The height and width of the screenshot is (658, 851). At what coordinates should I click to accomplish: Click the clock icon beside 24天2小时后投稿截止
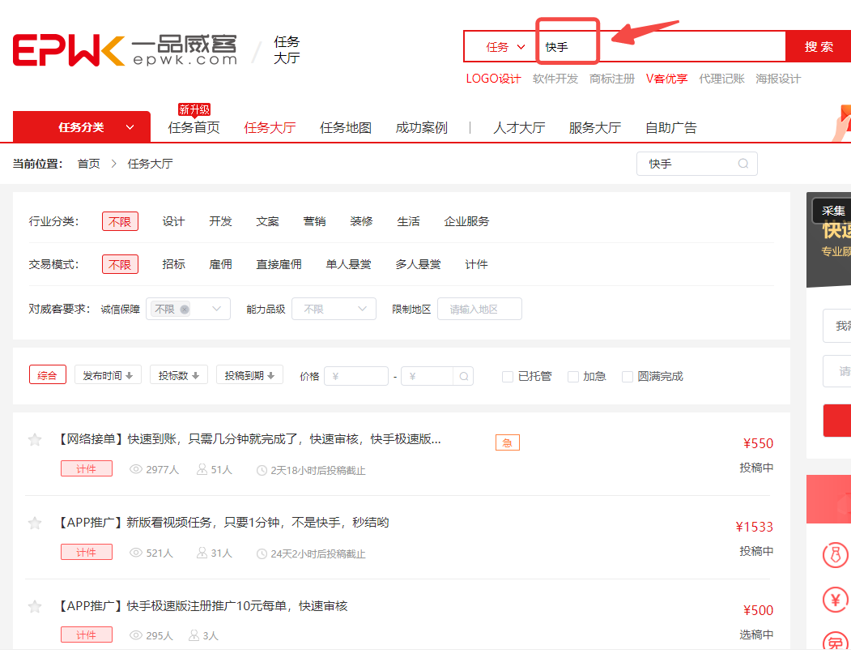coord(262,553)
